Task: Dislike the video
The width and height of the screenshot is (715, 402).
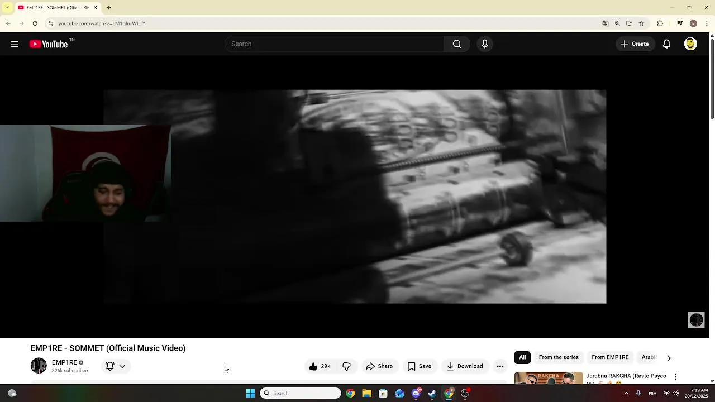Action: coord(347,366)
